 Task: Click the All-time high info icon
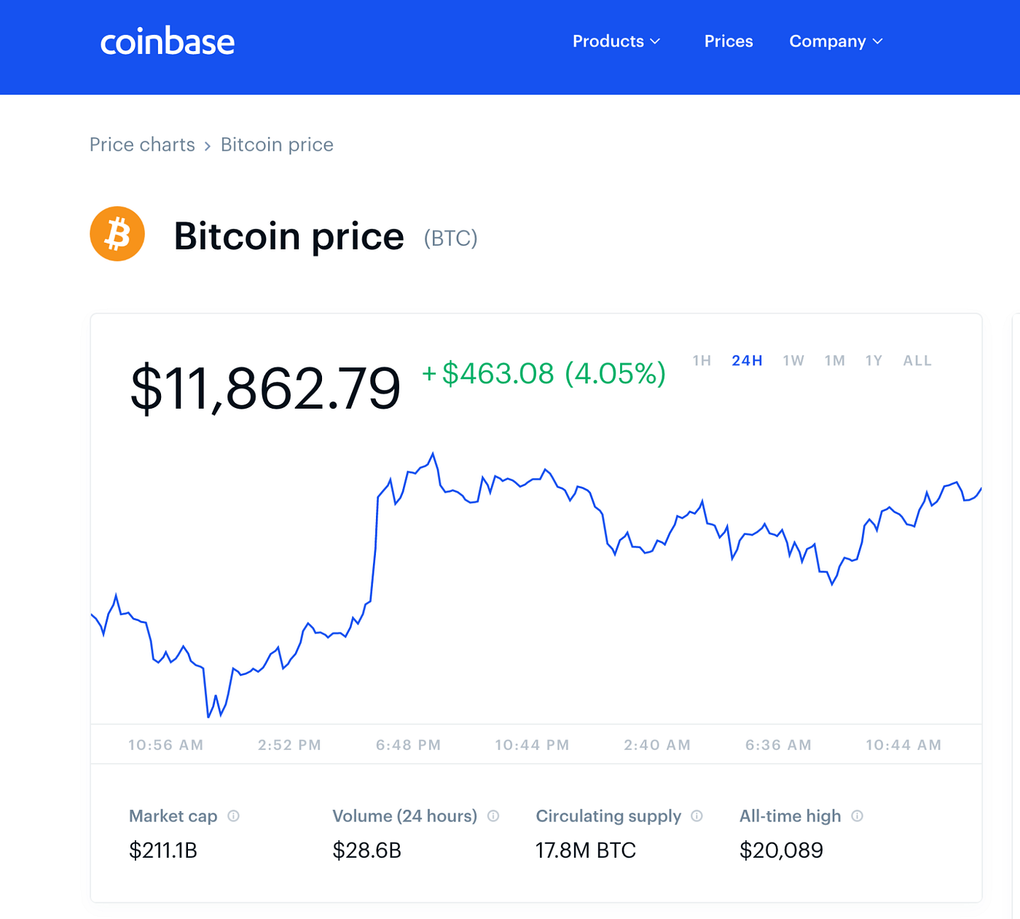857,816
